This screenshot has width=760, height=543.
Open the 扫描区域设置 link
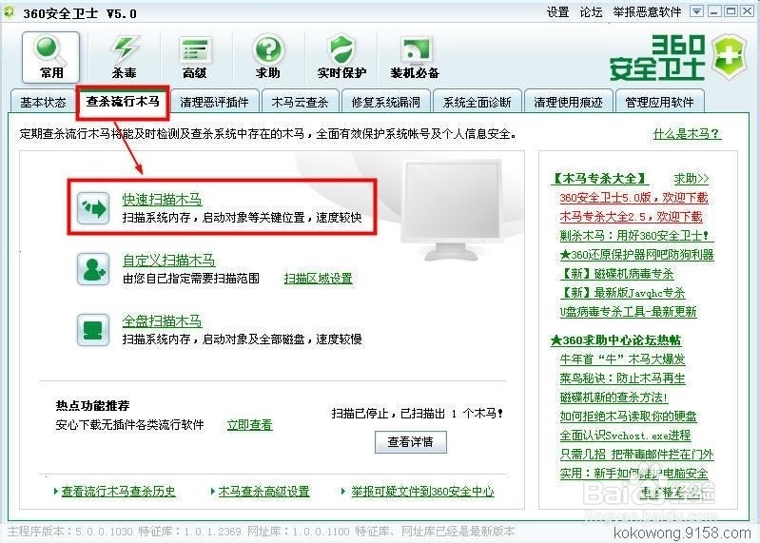(x=318, y=279)
